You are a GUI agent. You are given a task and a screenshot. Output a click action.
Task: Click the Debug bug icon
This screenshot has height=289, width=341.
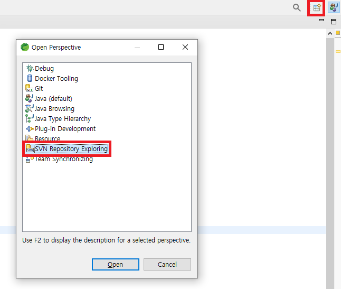tap(30, 68)
